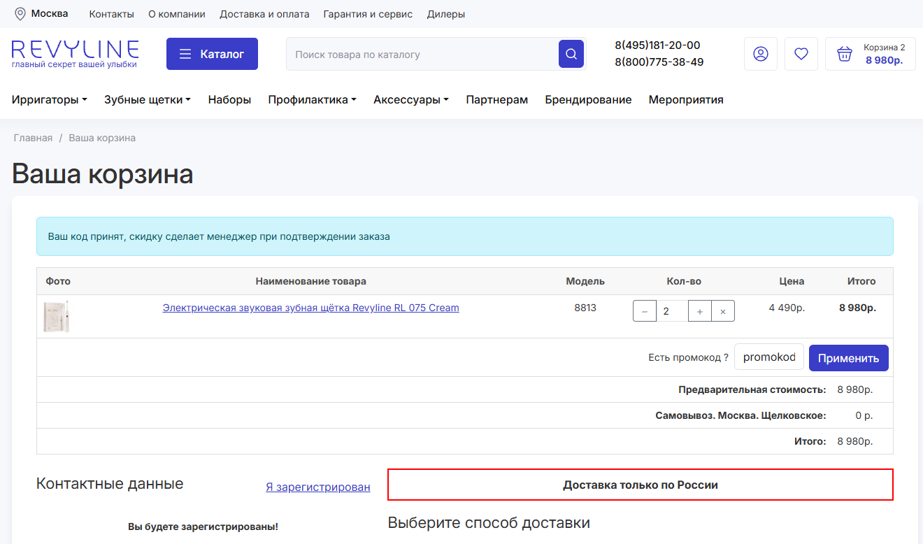This screenshot has width=923, height=544.
Task: Expand the Аксессуары dropdown menu
Action: [x=410, y=100]
